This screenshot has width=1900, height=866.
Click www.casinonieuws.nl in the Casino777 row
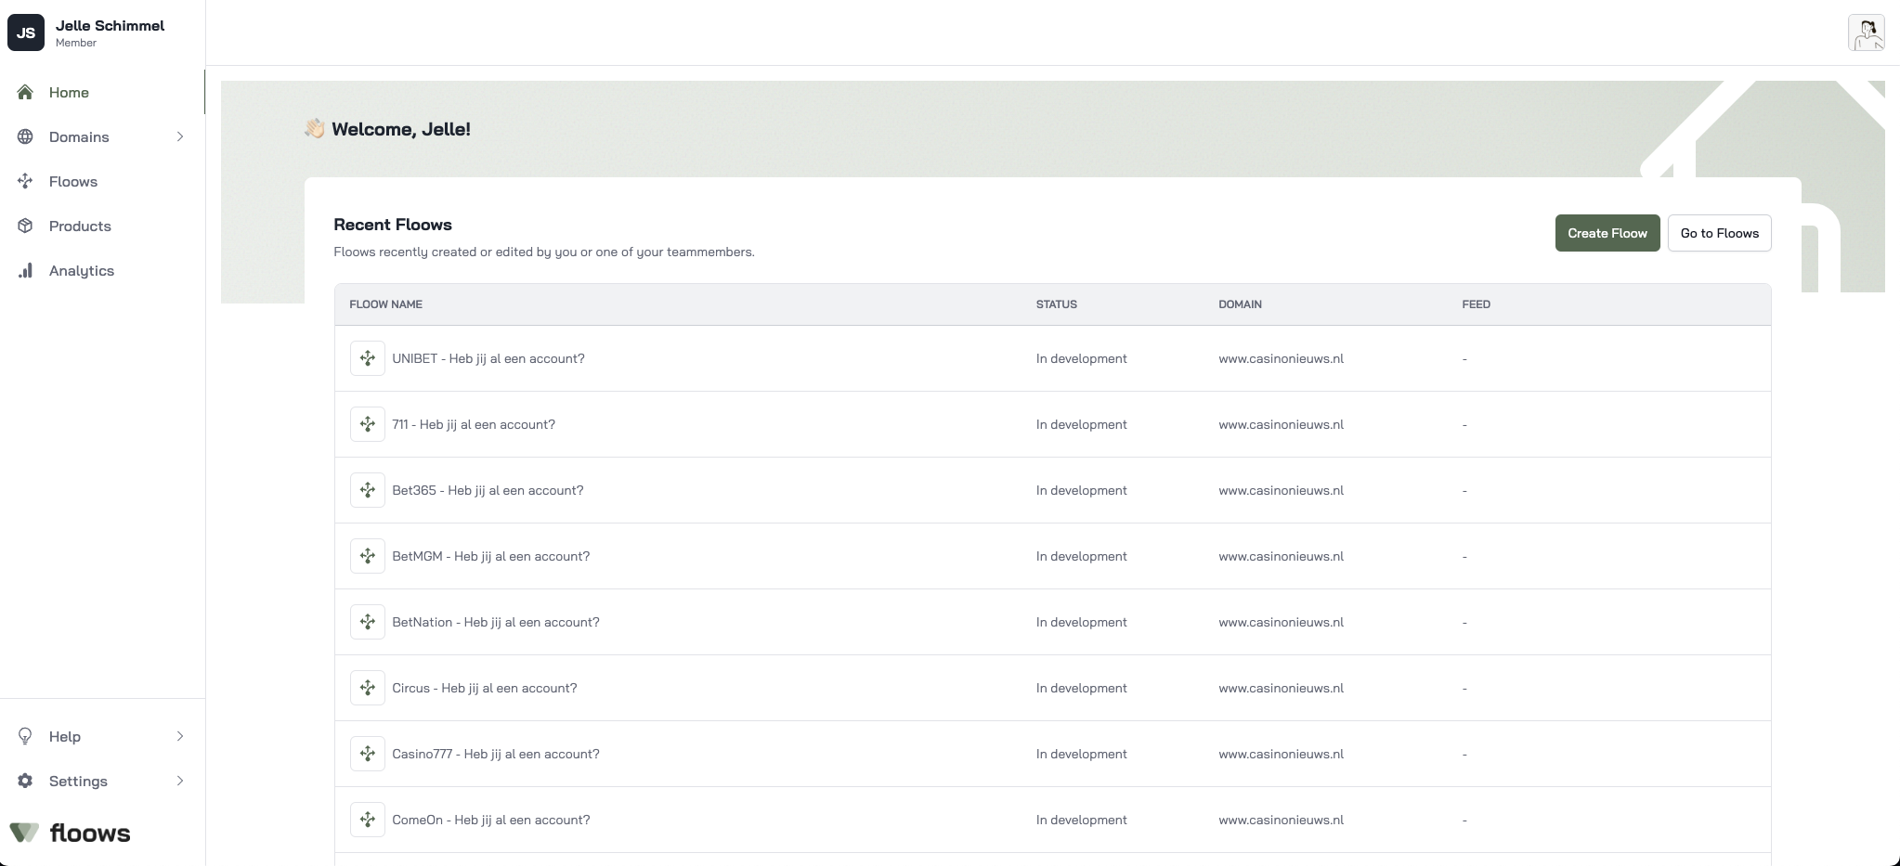pyautogui.click(x=1281, y=754)
